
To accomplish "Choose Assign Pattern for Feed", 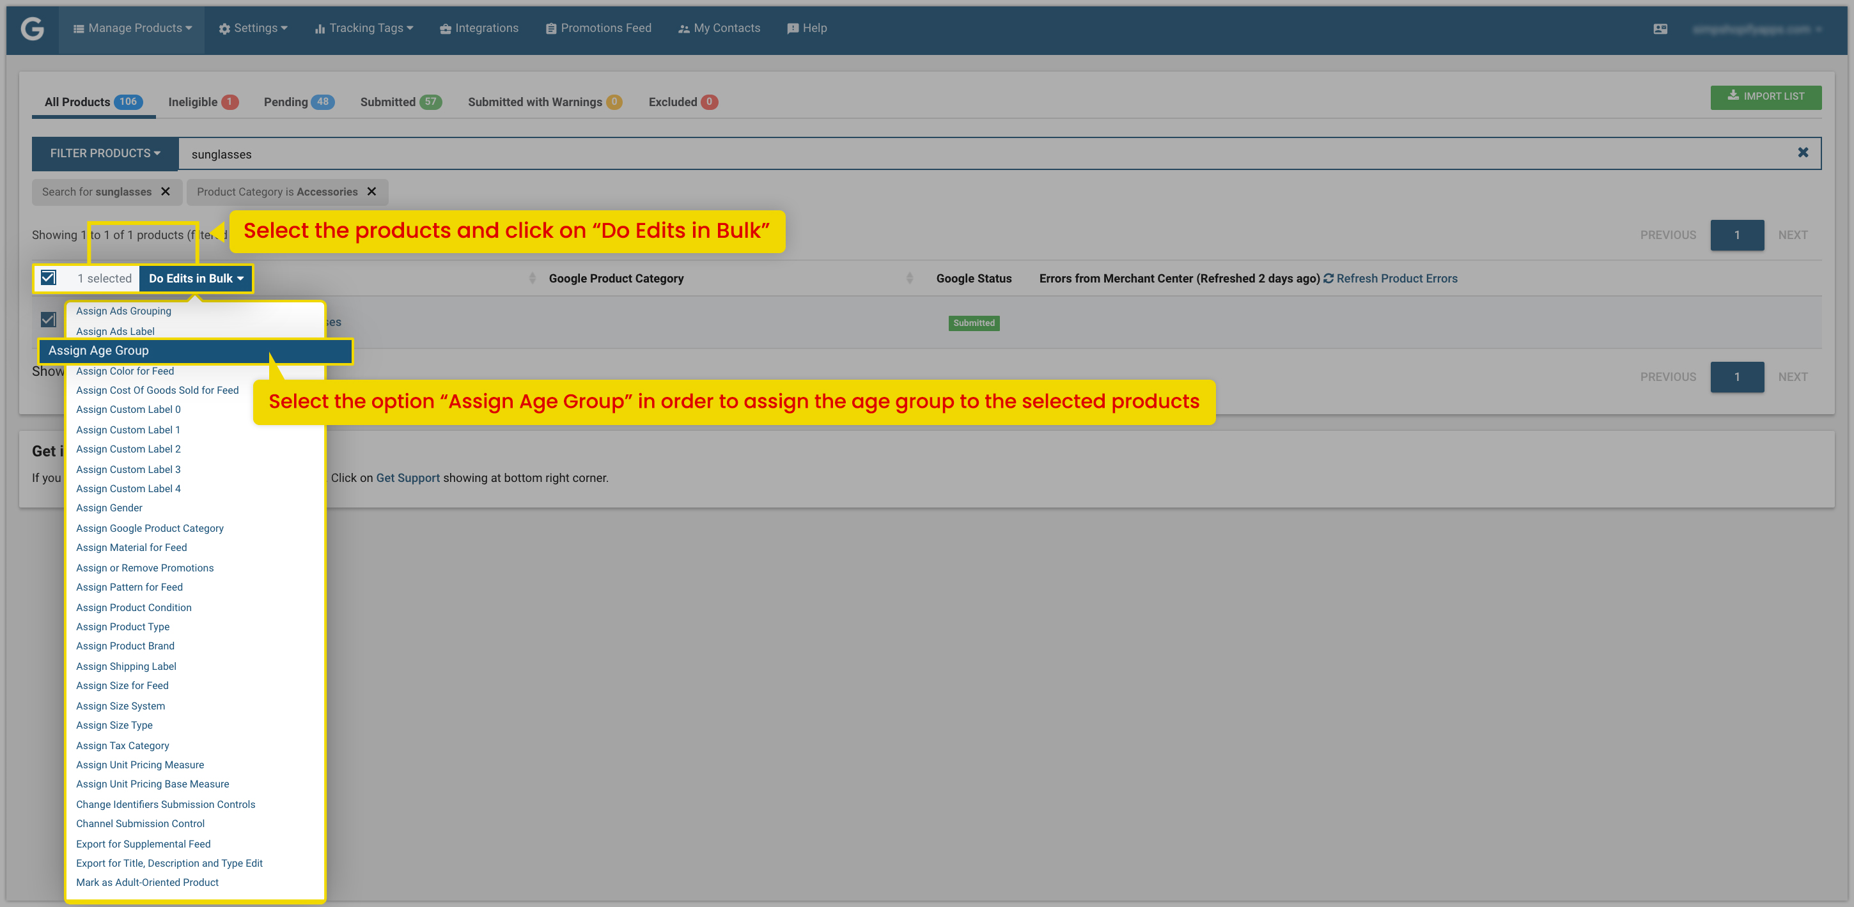I will point(130,587).
